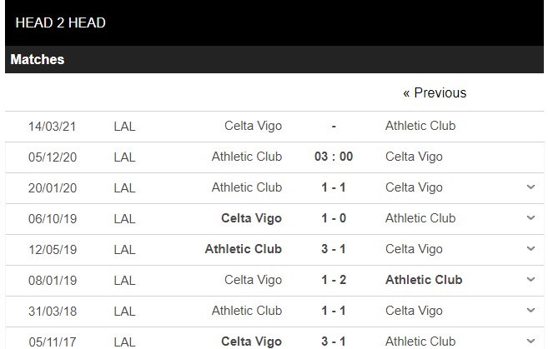Select bold Athletic Club in 12/05/19 row
The image size is (548, 349).
click(x=244, y=249)
